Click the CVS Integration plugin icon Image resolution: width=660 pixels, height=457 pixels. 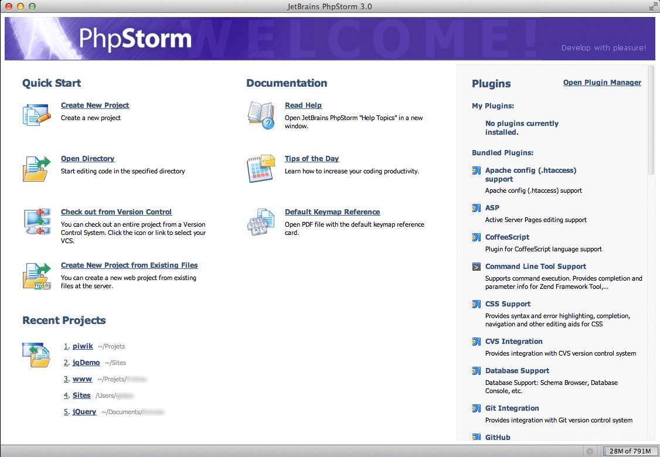click(476, 341)
